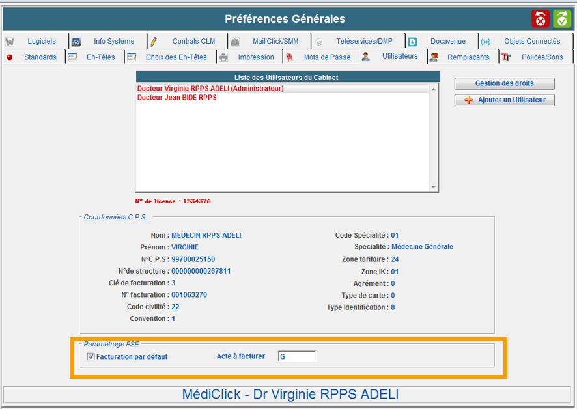
Task: Open the Téléservices/DMP tab
Action: [x=364, y=41]
